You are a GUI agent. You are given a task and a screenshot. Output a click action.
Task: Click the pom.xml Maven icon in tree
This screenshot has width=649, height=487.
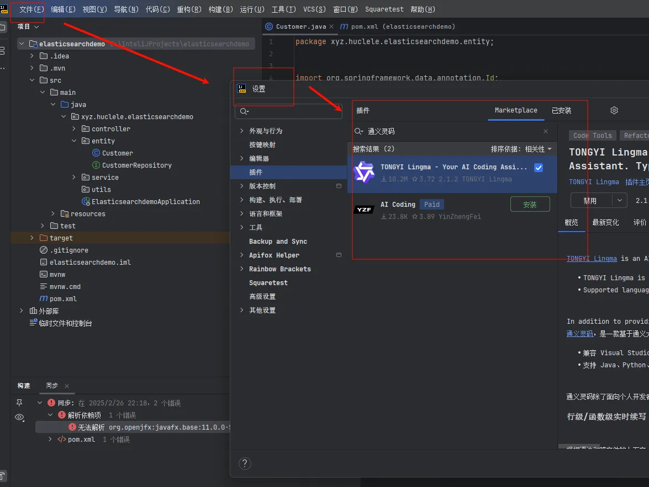tap(44, 298)
